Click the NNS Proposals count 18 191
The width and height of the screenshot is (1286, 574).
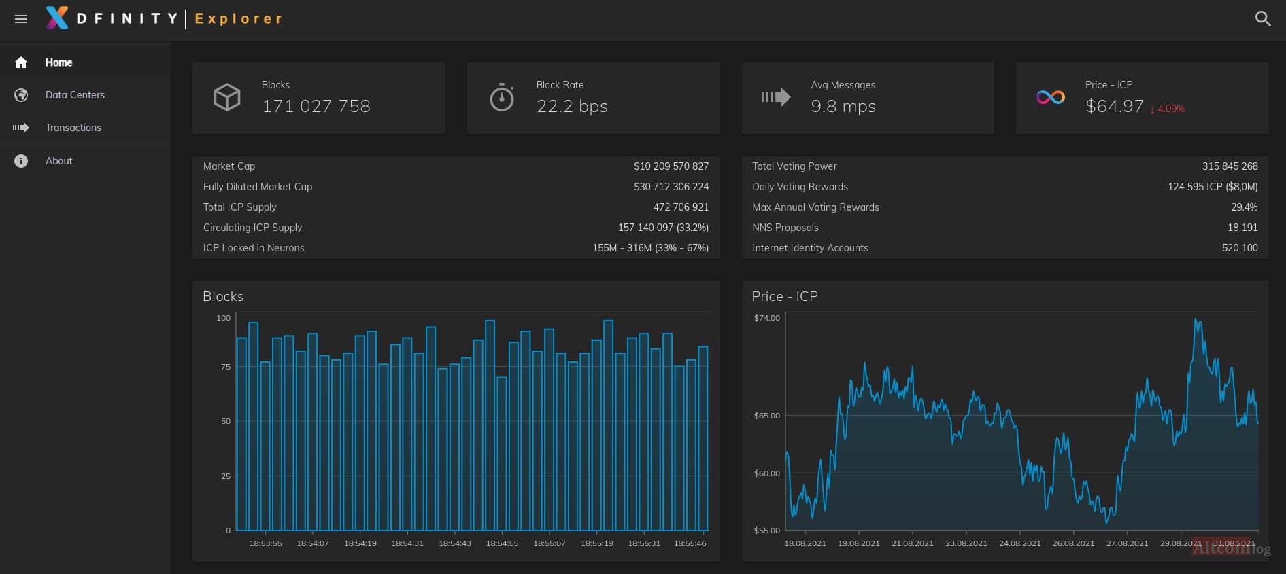click(x=1242, y=228)
